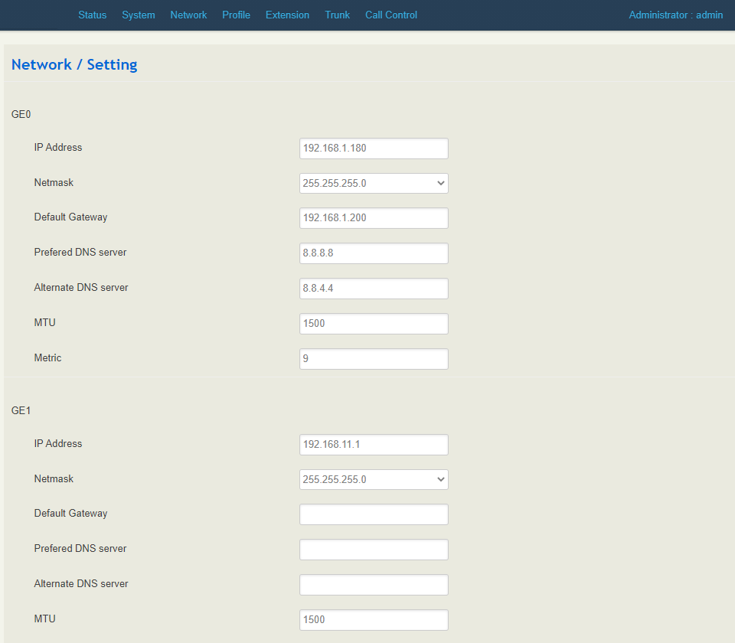The height and width of the screenshot is (643, 735).
Task: Open the Trunk menu
Action: 337,15
